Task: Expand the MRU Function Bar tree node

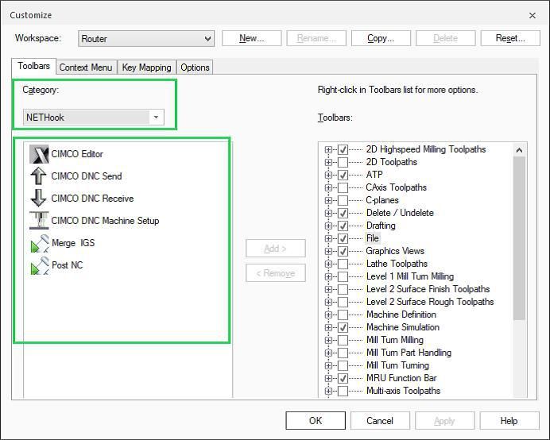Action: (328, 378)
